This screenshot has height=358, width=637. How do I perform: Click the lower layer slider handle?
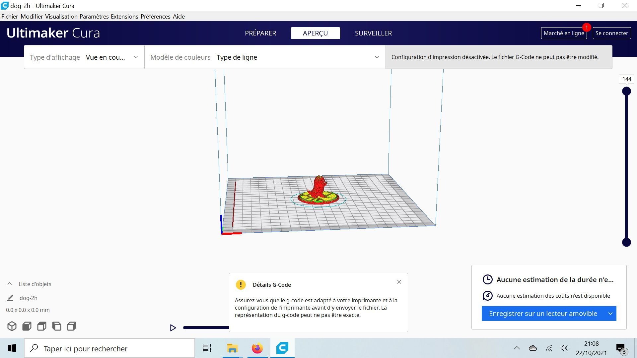626,242
